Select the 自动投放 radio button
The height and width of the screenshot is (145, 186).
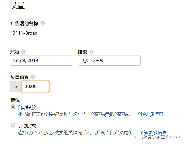coord(13,107)
